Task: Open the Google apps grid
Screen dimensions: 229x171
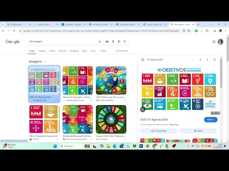Action: (214, 42)
